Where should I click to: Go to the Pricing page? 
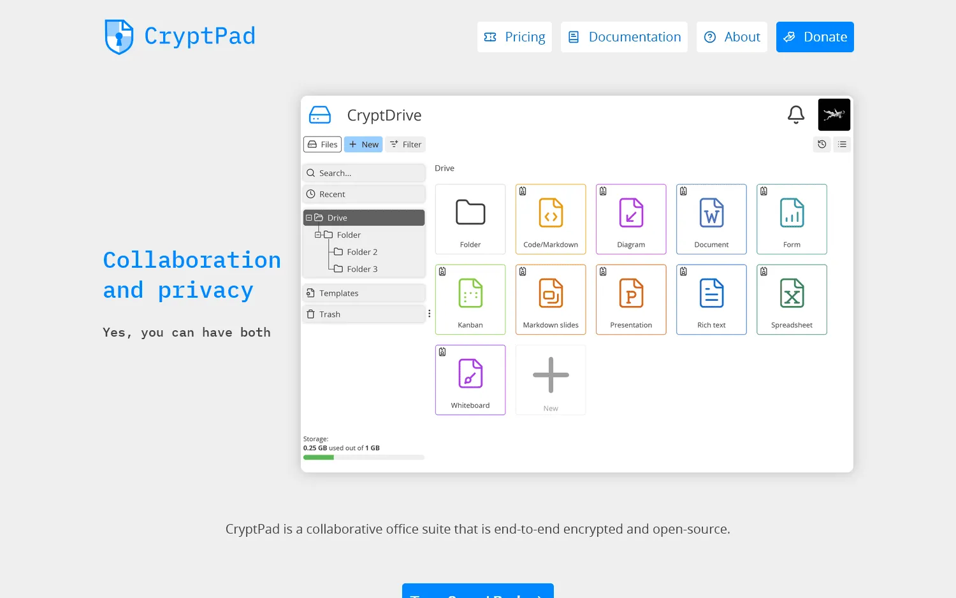[514, 37]
